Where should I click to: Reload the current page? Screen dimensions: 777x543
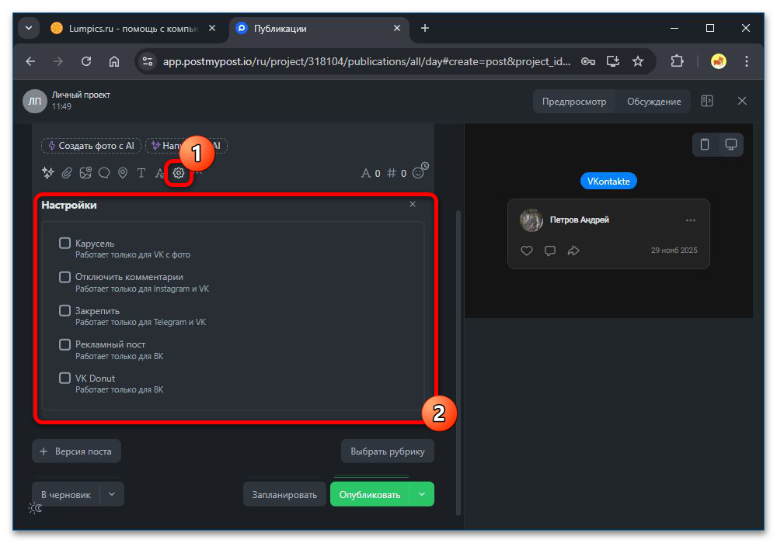click(x=86, y=61)
